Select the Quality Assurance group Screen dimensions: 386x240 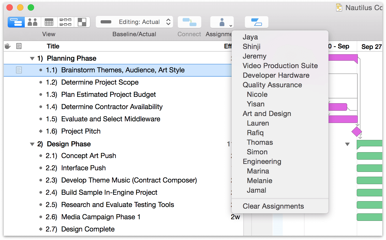[280, 85]
